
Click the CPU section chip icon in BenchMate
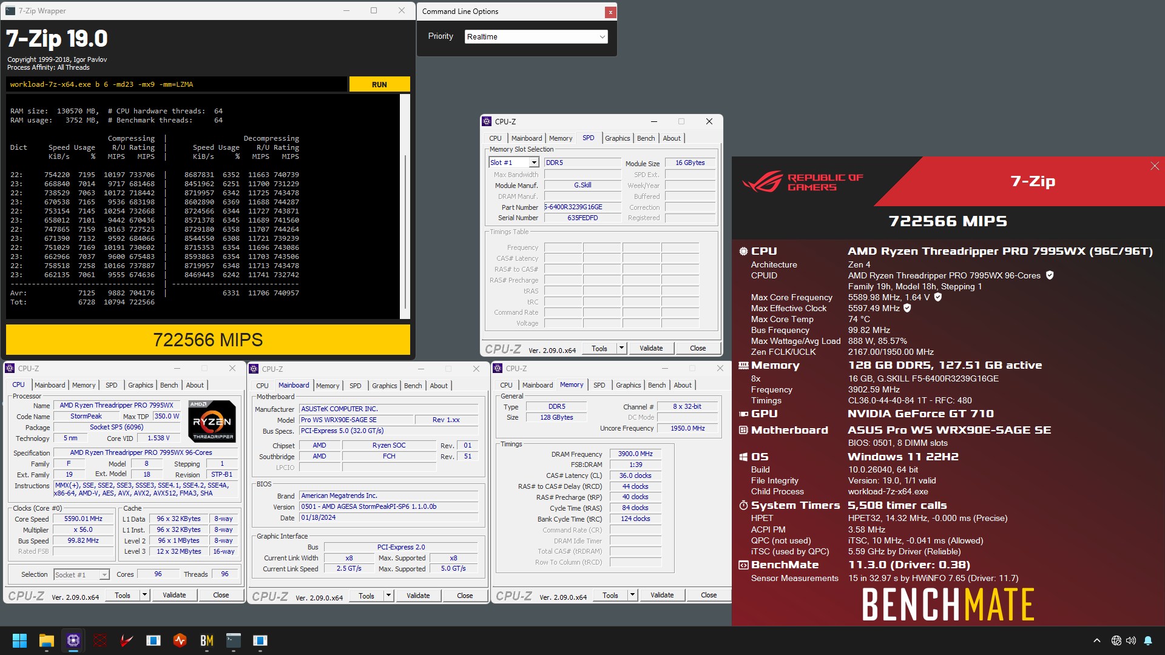coord(743,251)
